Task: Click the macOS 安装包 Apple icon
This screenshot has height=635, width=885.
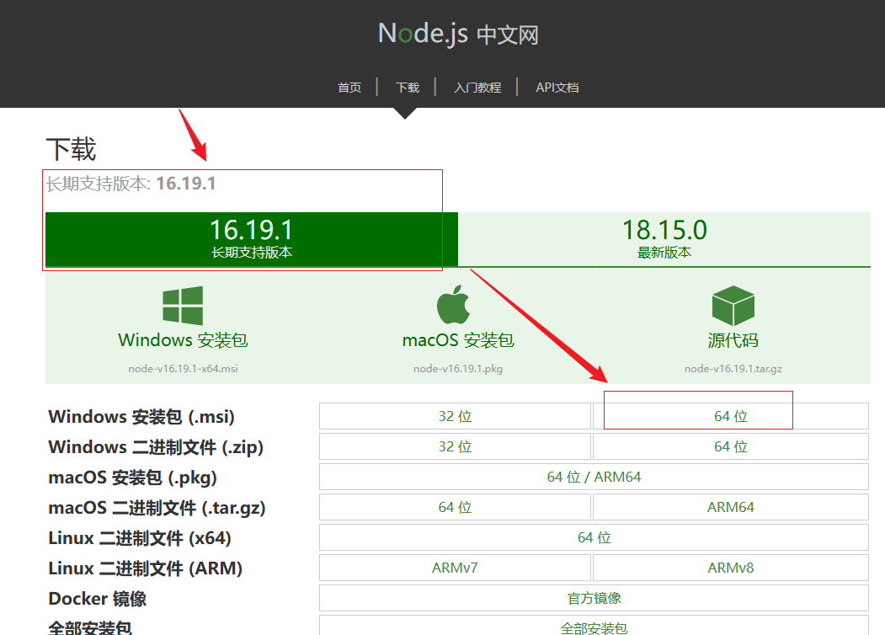Action: click(455, 305)
